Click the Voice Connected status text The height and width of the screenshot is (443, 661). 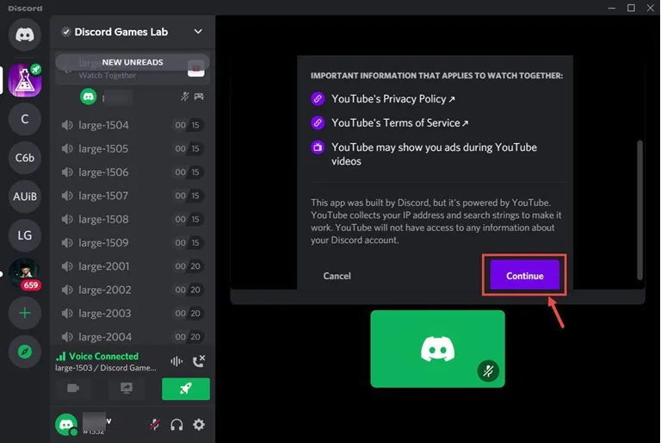click(103, 356)
